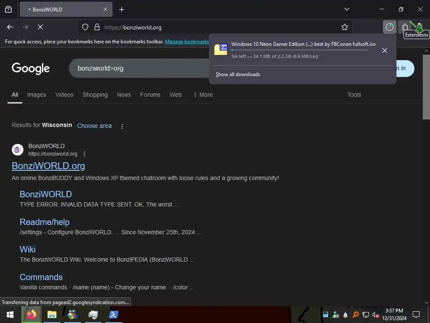Click the muted volume tray icon

click(375, 315)
